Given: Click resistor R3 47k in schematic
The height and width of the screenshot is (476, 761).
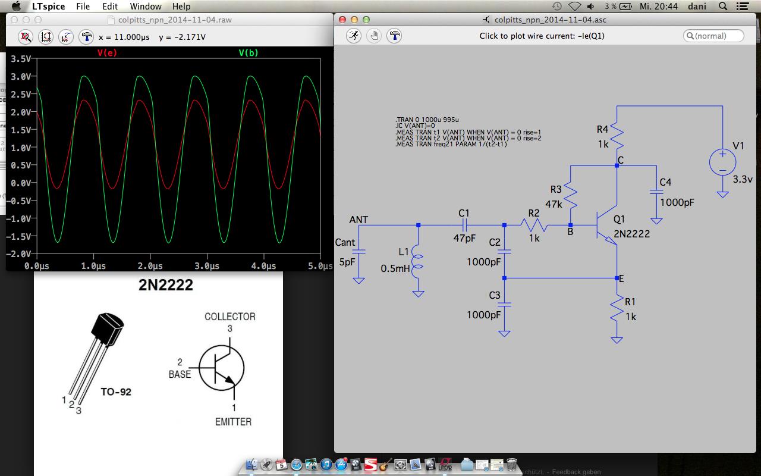Looking at the screenshot, I should (x=570, y=196).
